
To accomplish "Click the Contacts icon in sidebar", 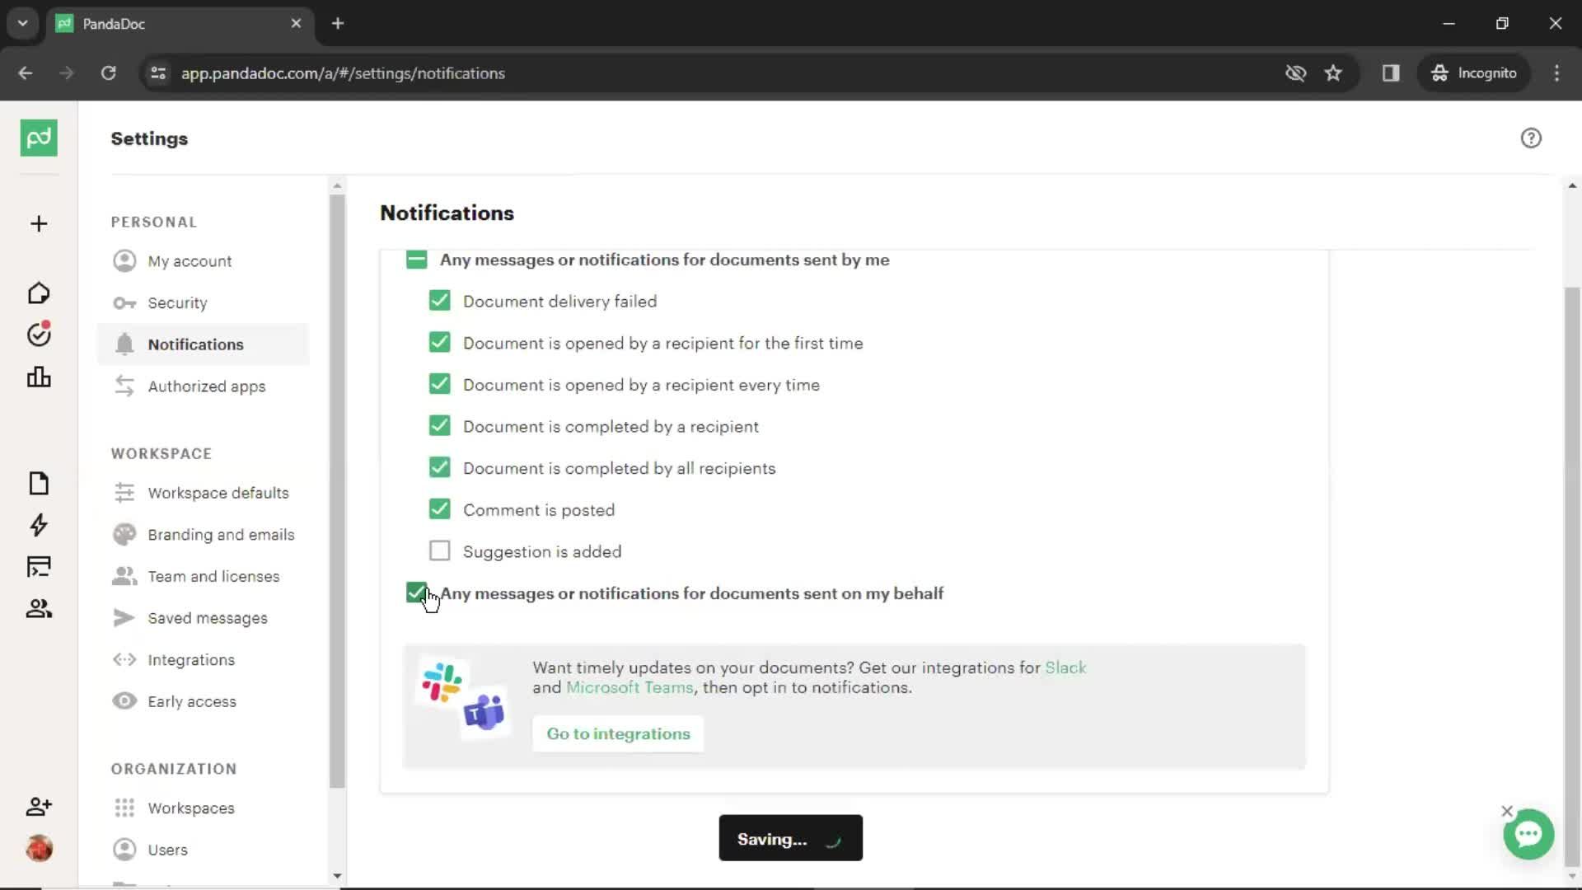I will [x=38, y=608].
